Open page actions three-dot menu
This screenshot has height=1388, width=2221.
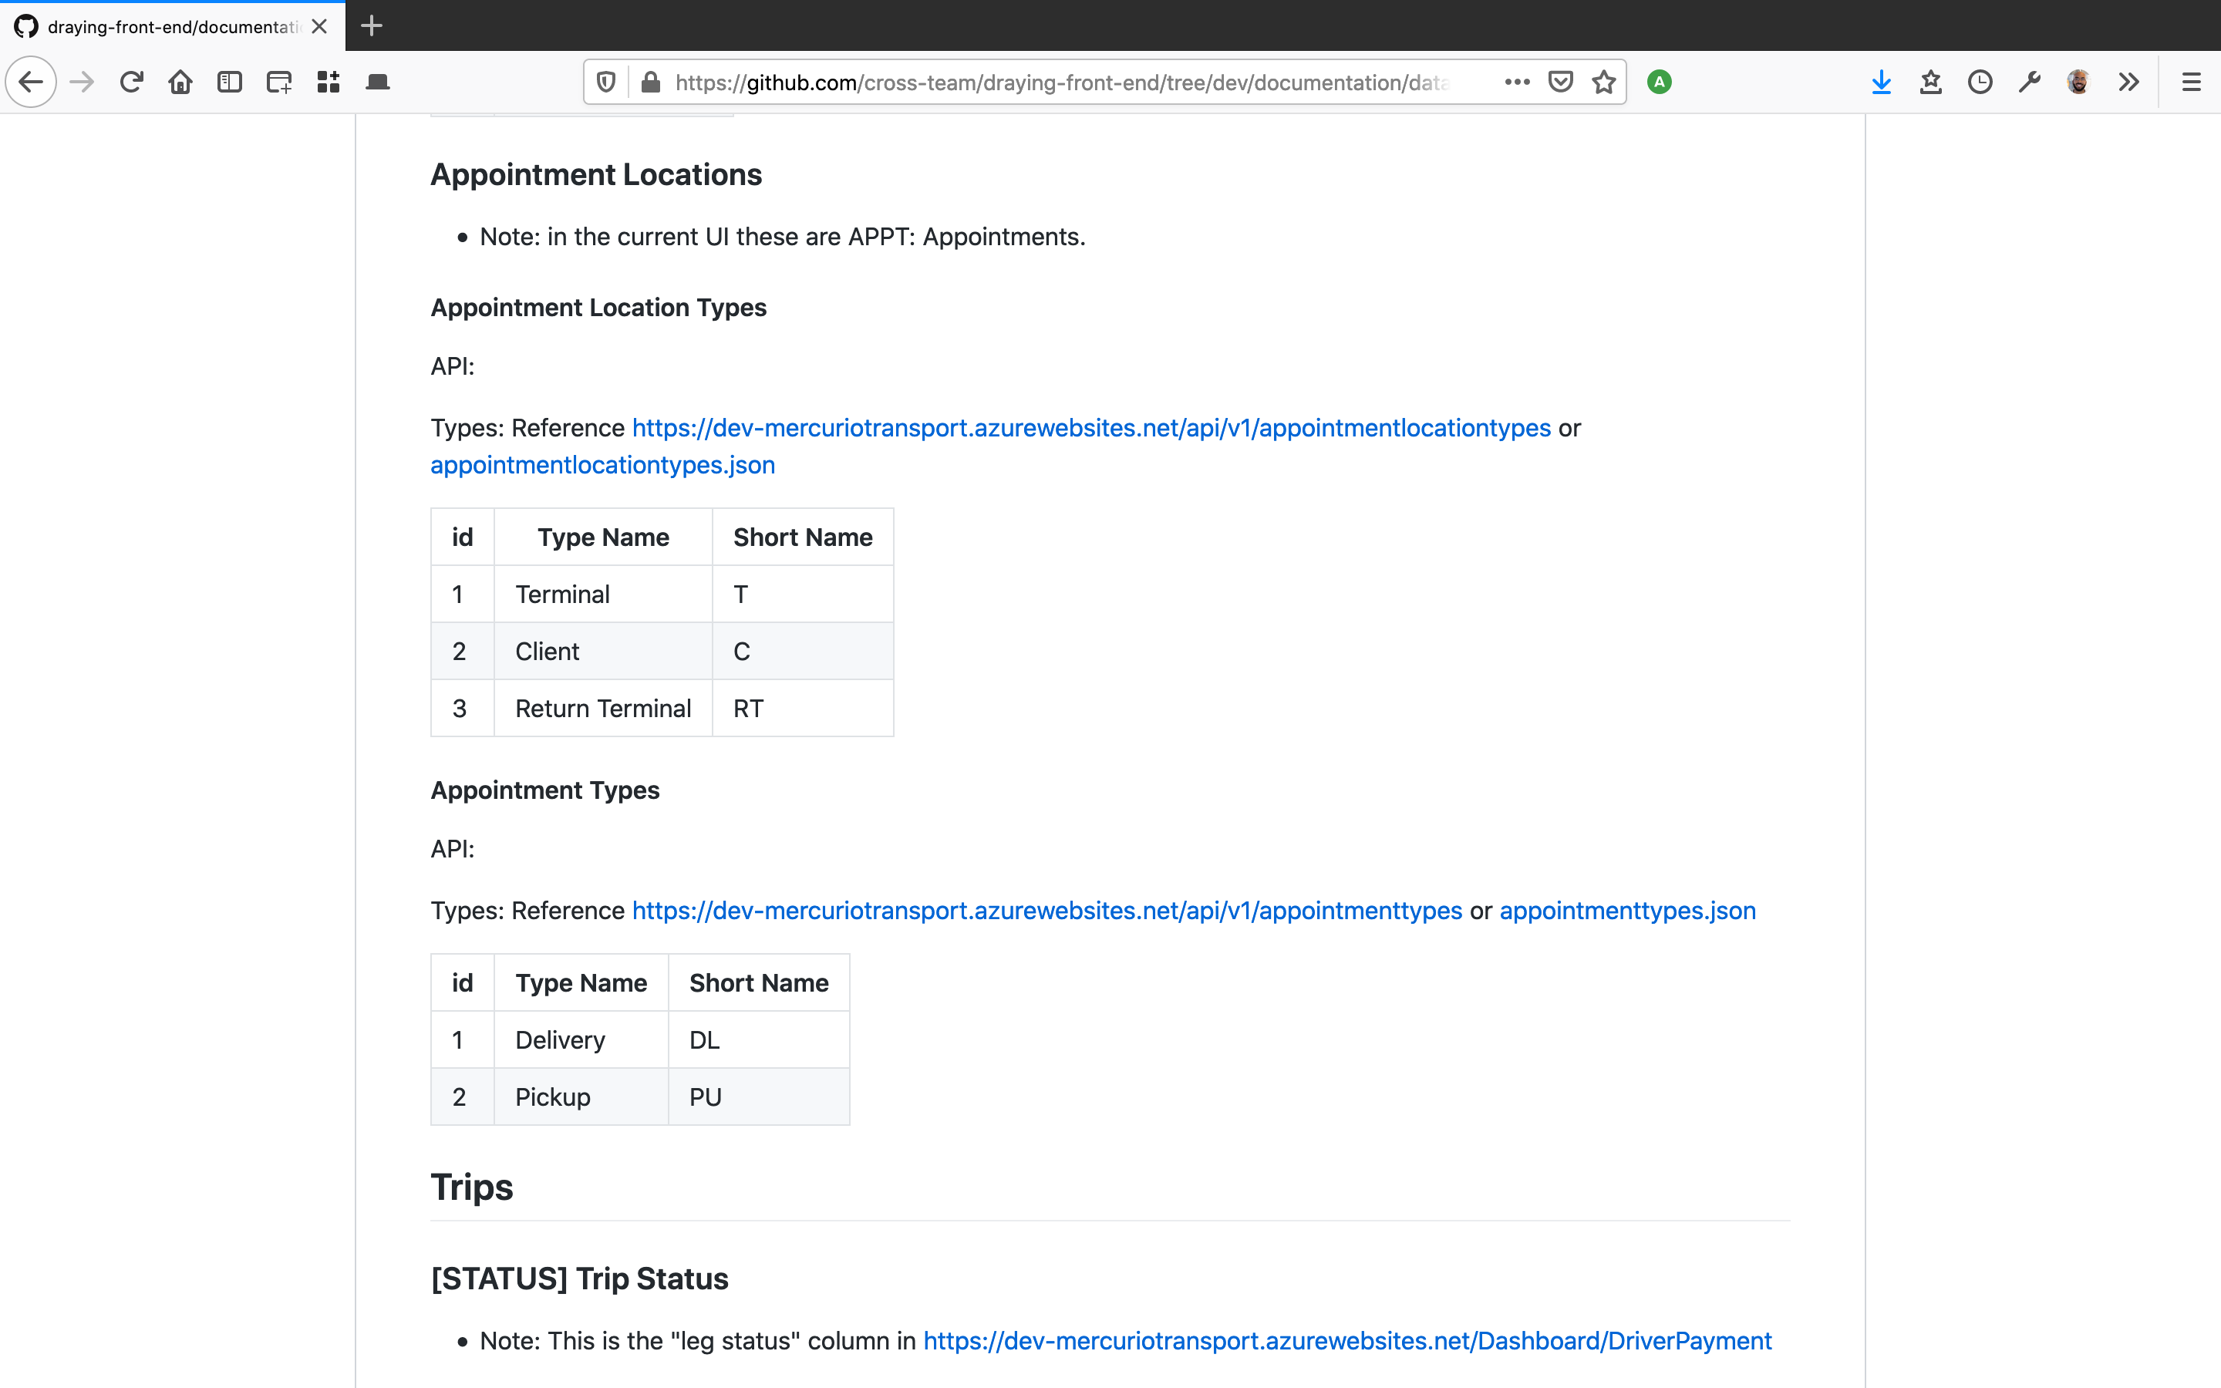click(x=1517, y=83)
